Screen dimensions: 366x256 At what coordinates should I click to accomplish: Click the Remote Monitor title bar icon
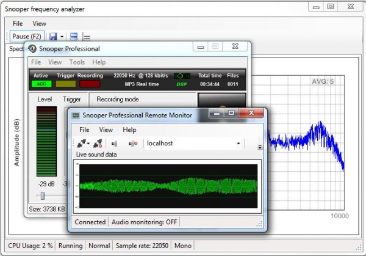(76, 115)
